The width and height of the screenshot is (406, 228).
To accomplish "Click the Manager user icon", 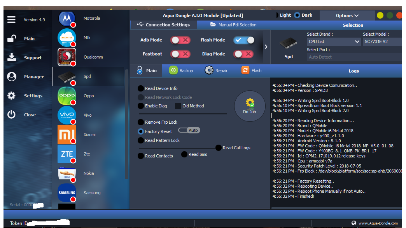I will pos(12,76).
